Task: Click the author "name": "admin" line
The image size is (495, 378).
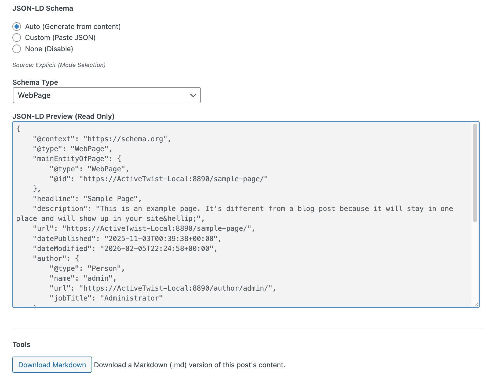Action: [83, 278]
